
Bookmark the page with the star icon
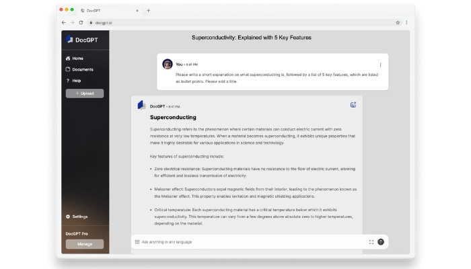tap(398, 22)
